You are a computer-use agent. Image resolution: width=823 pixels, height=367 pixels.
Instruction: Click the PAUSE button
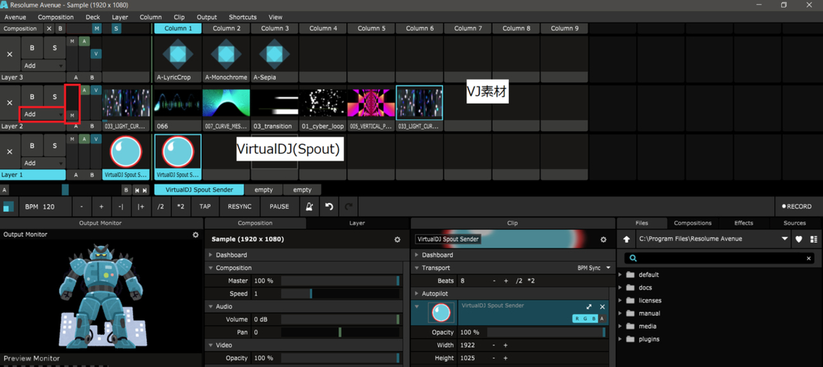[x=279, y=206]
